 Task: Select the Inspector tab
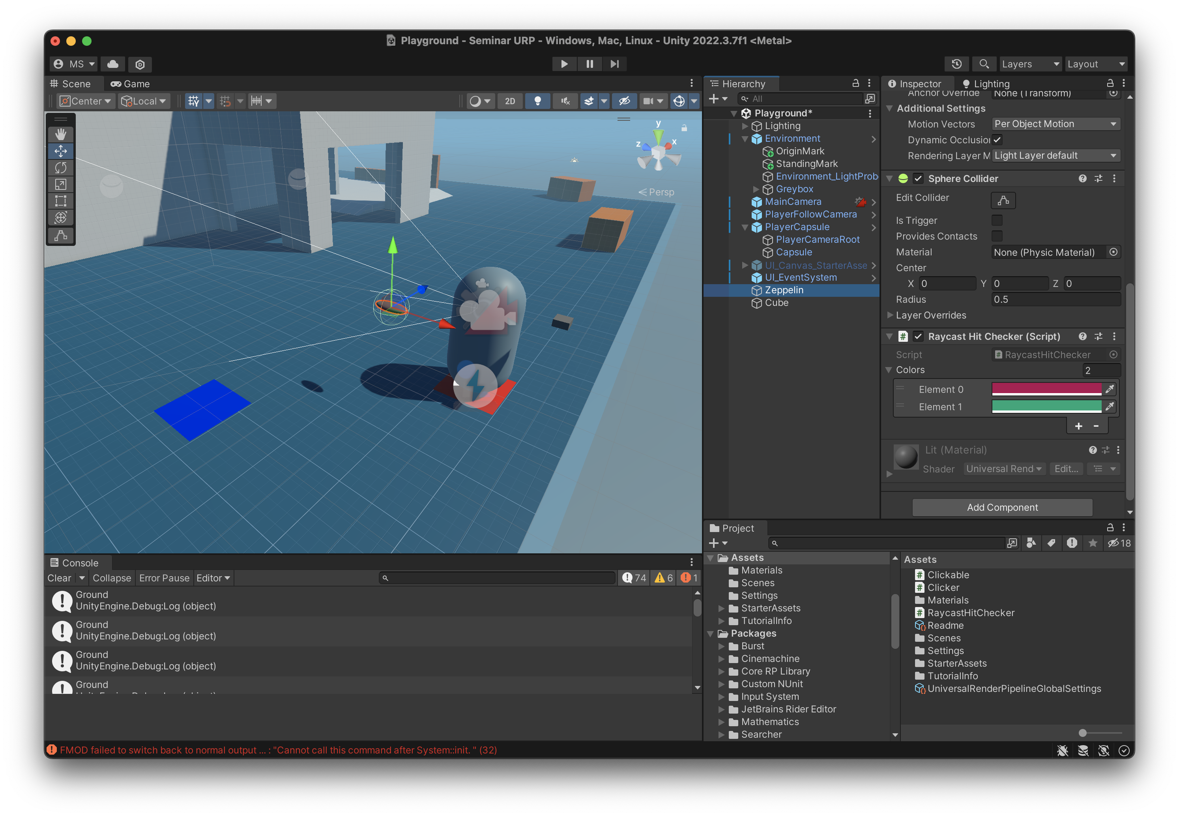click(x=915, y=84)
